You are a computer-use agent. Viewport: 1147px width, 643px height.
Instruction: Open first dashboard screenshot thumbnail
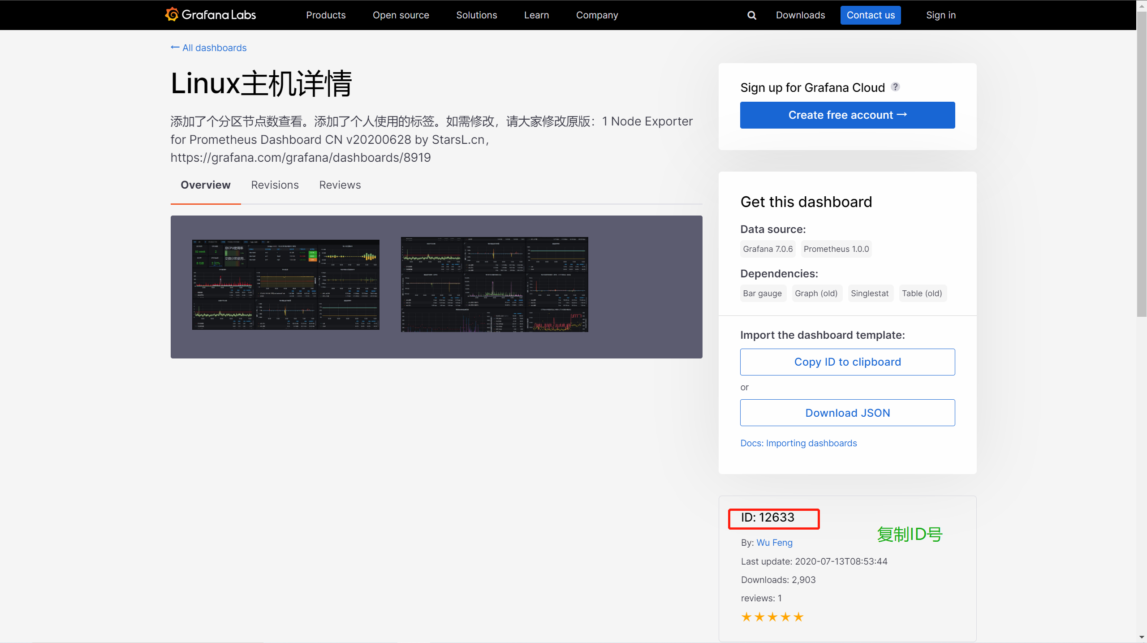(x=286, y=285)
